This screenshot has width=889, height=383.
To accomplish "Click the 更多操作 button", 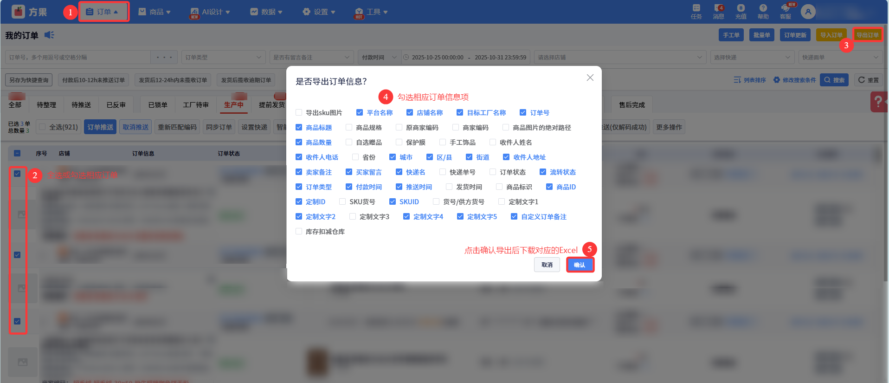I will tap(669, 127).
